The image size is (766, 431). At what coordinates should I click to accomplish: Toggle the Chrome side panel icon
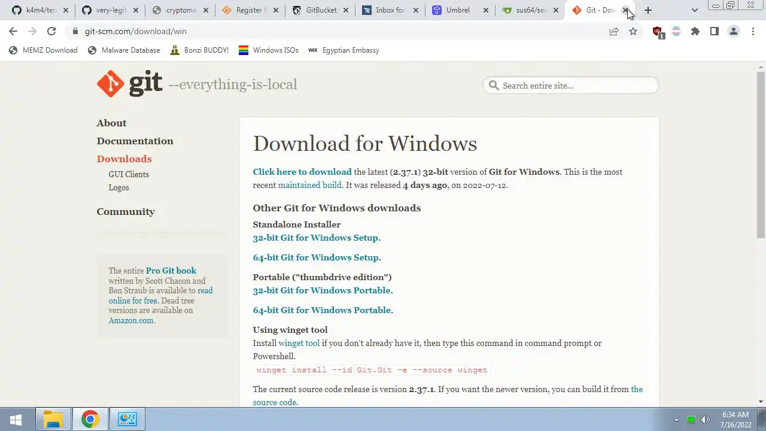coord(715,31)
